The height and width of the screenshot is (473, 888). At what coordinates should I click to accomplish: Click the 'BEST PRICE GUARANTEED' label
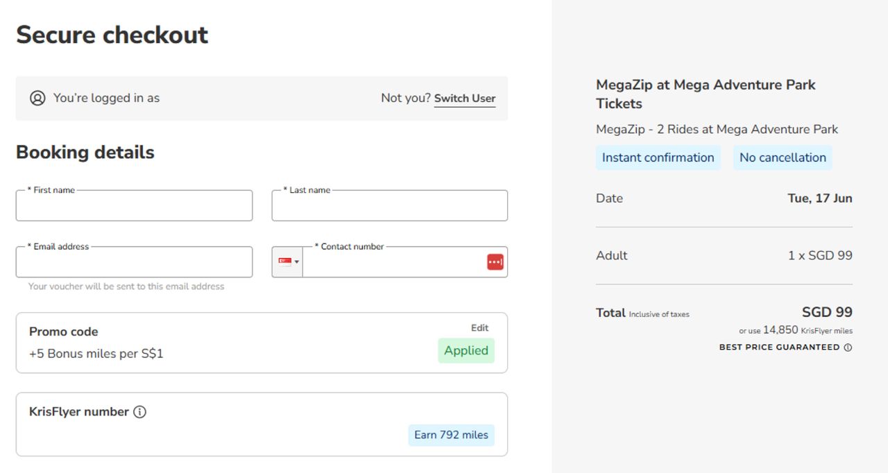(x=779, y=347)
